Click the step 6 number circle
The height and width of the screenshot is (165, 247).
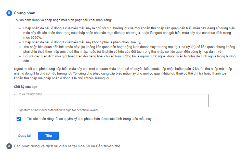pos(9,146)
